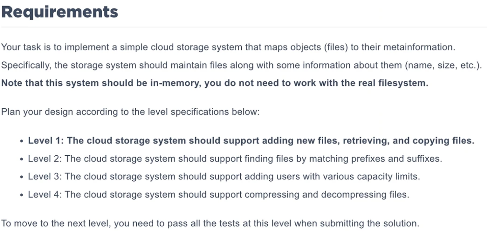Click the bullet dot before Level 4
This screenshot has width=487, height=248.
tap(21, 195)
